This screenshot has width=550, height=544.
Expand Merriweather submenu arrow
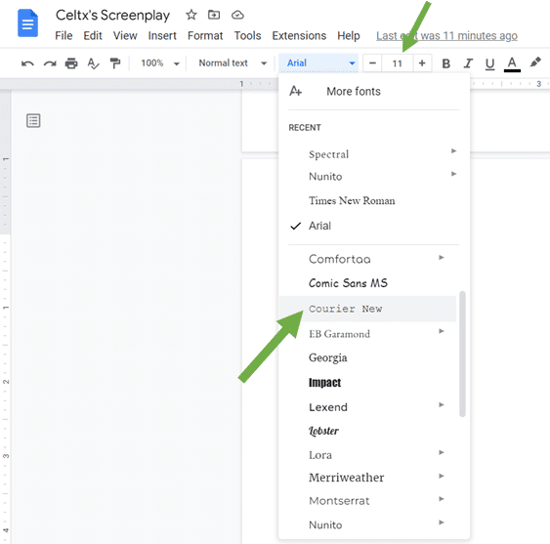pos(442,476)
